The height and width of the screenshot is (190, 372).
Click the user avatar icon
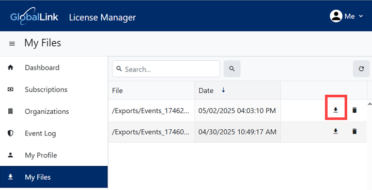point(336,16)
